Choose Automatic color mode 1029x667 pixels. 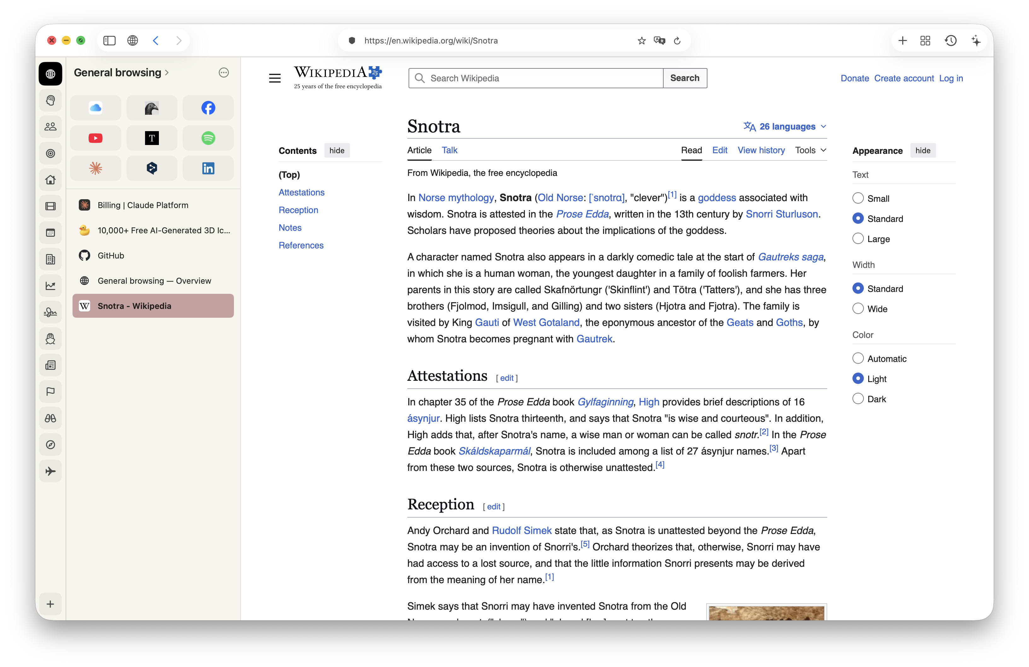click(858, 358)
